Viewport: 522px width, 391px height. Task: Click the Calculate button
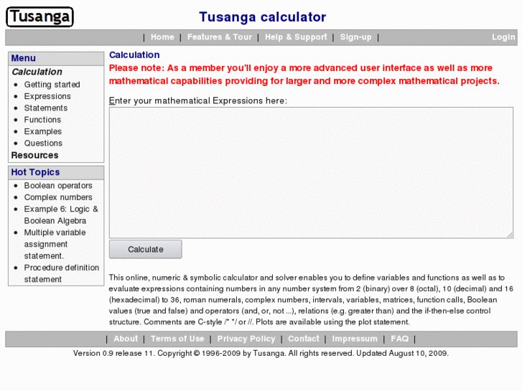146,249
